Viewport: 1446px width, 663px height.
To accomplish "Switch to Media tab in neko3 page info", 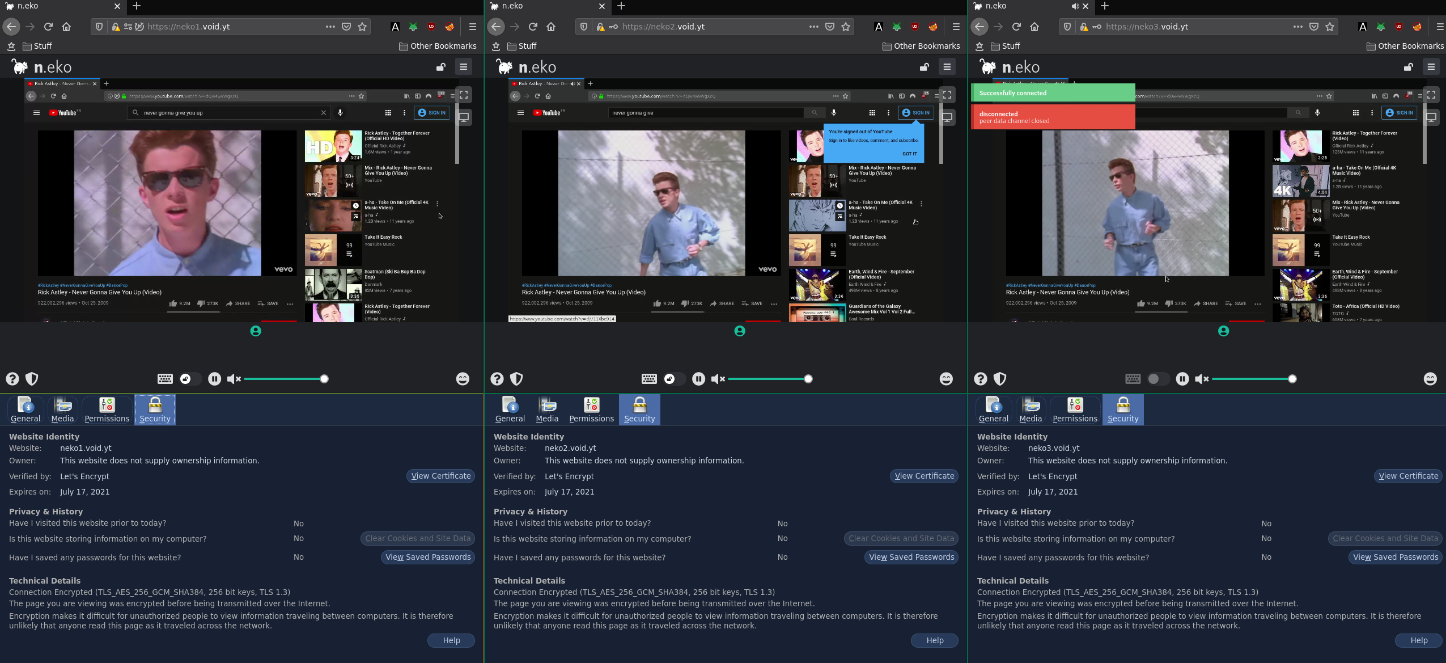I will click(x=1031, y=409).
